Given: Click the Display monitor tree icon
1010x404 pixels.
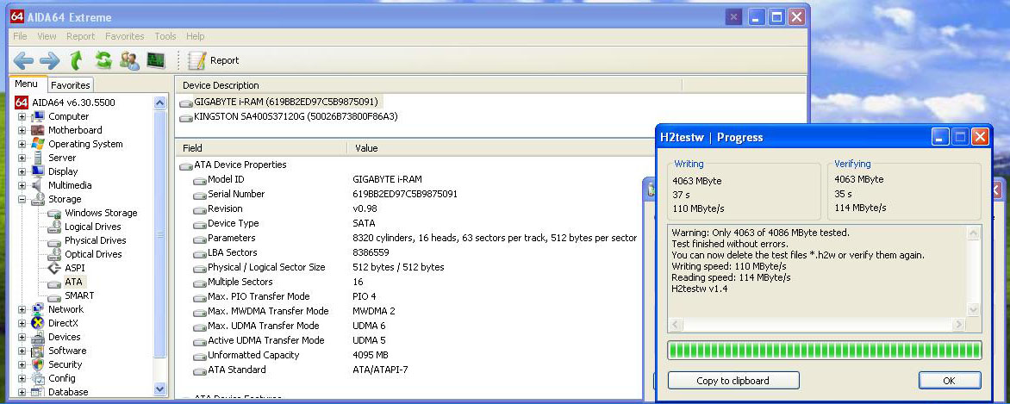Looking at the screenshot, I should pos(38,171).
